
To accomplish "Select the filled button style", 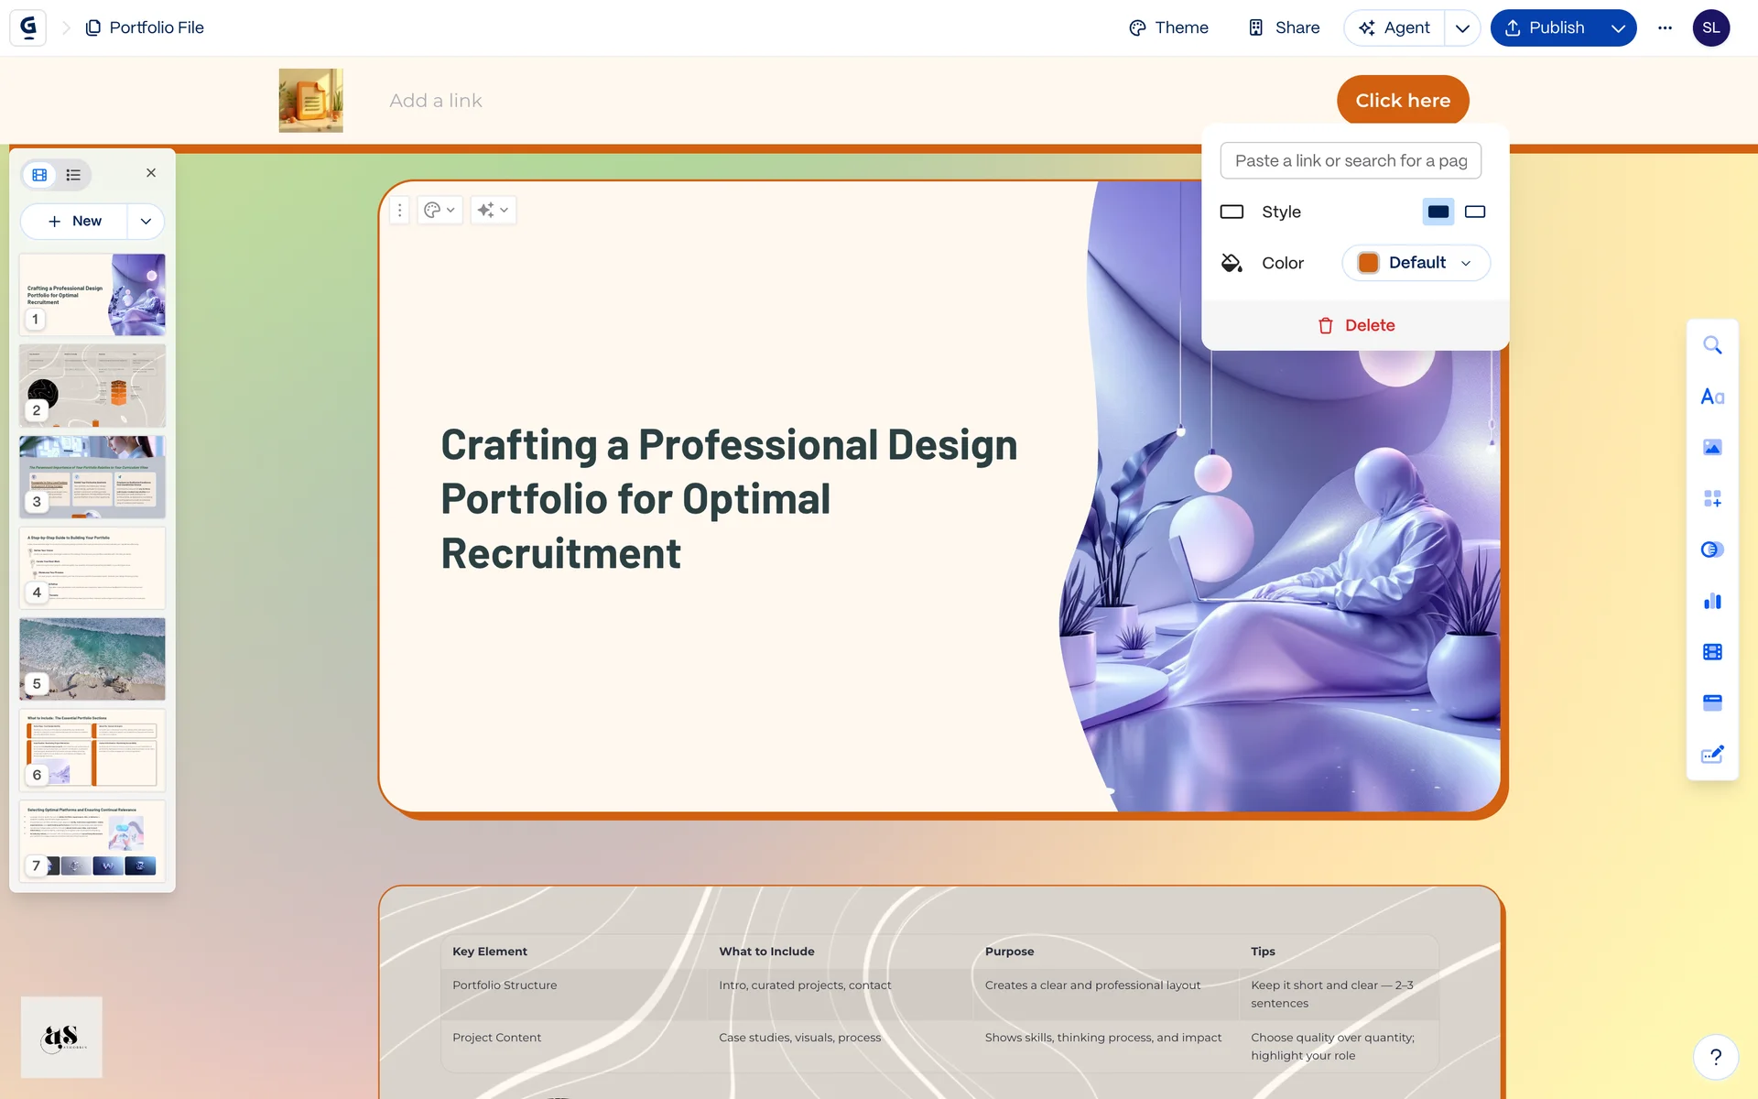I will click(1438, 212).
